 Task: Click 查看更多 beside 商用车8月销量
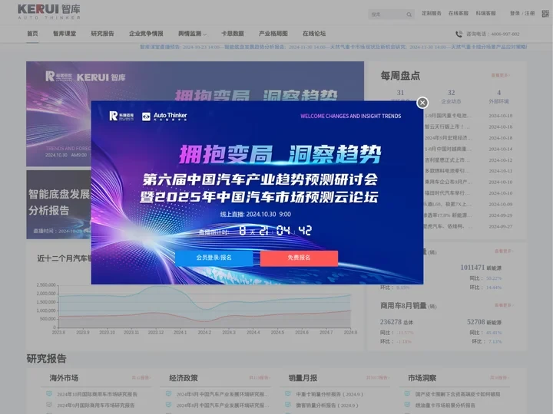[504, 305]
